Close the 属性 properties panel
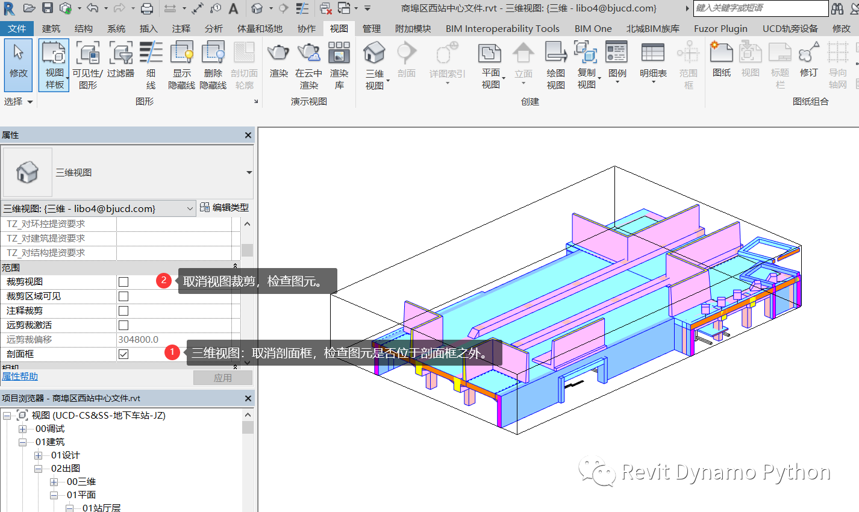 (x=248, y=136)
